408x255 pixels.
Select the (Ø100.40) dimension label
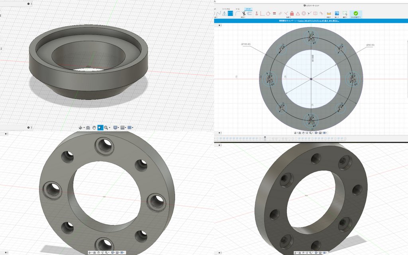245,44
